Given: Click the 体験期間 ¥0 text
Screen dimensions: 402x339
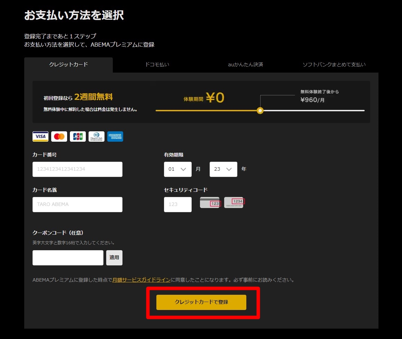Looking at the screenshot, I should [x=204, y=98].
